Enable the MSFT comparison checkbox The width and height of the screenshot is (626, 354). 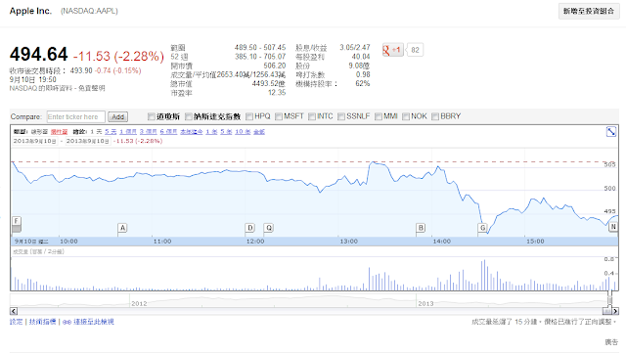point(279,116)
